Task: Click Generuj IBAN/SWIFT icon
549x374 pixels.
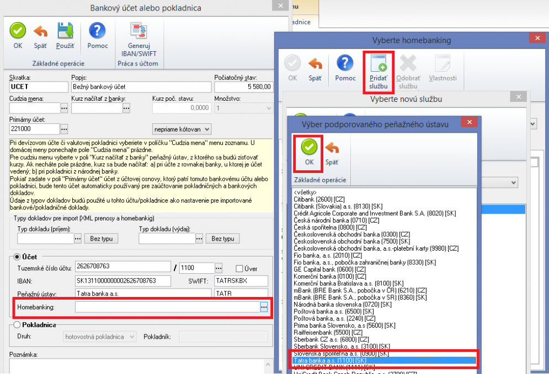Action: tap(138, 40)
